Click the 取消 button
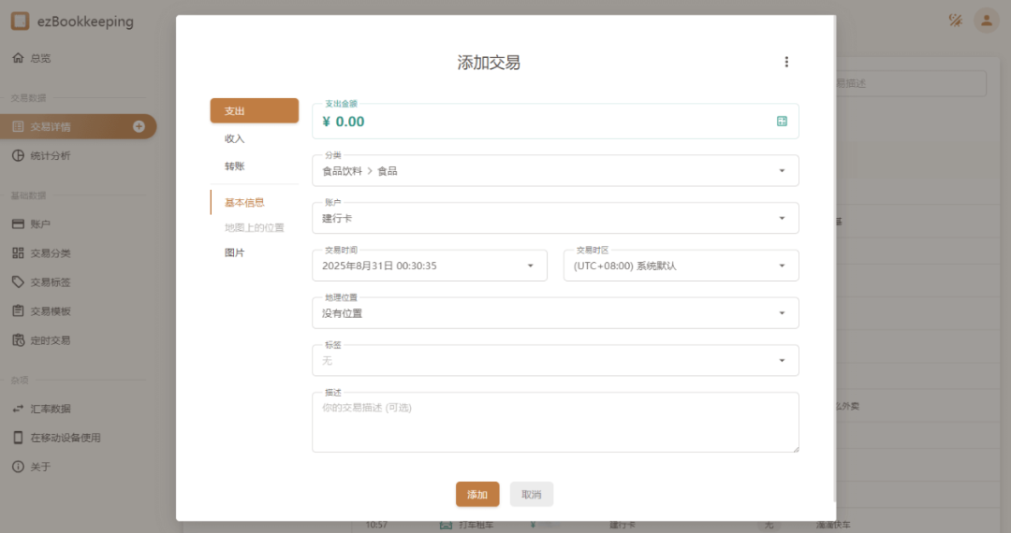This screenshot has height=533, width=1011. pyautogui.click(x=532, y=495)
